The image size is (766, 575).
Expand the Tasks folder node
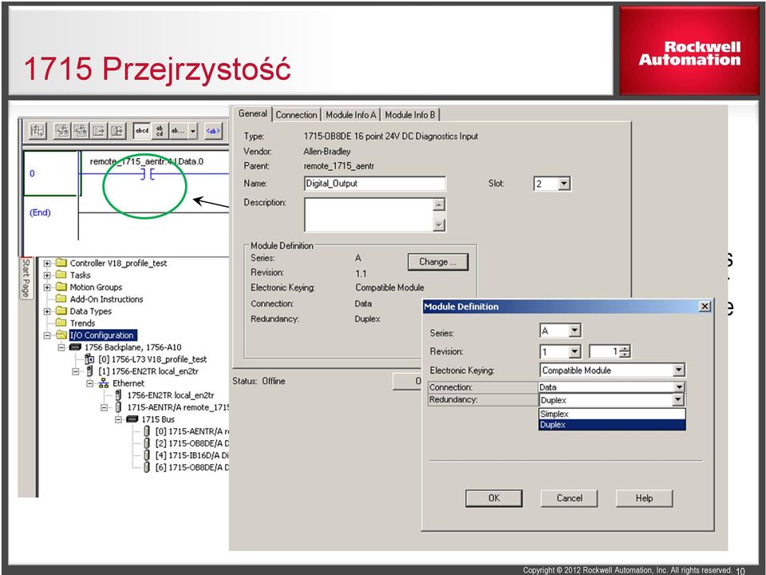pos(47,275)
